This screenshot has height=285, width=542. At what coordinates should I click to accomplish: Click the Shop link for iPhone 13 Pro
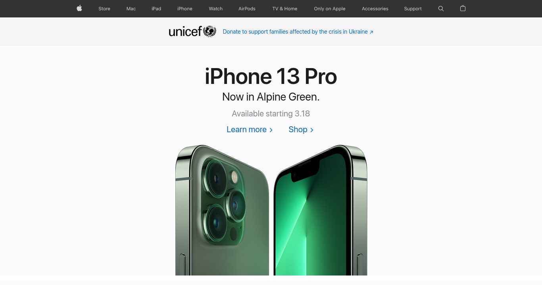[x=301, y=129]
